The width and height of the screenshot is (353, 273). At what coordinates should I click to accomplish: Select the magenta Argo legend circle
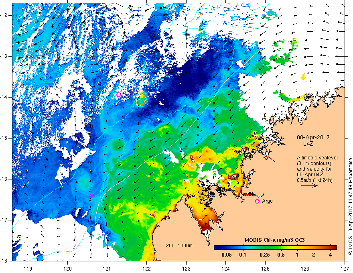257,202
